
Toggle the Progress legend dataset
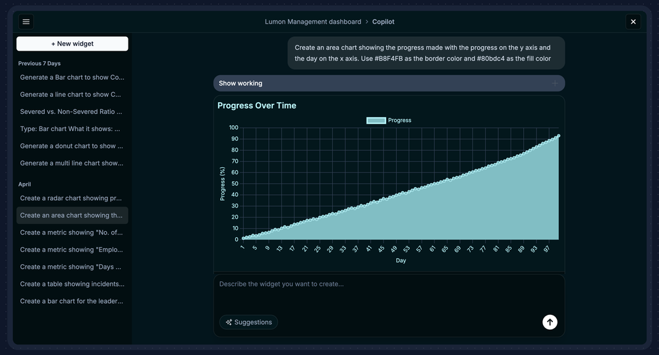click(x=389, y=121)
